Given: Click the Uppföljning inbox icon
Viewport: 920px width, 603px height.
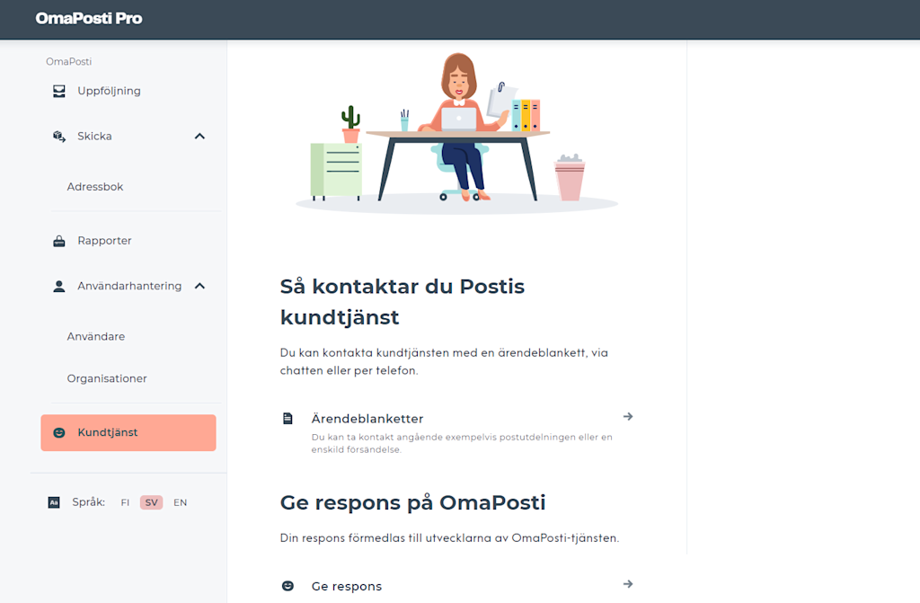Looking at the screenshot, I should click(x=59, y=91).
